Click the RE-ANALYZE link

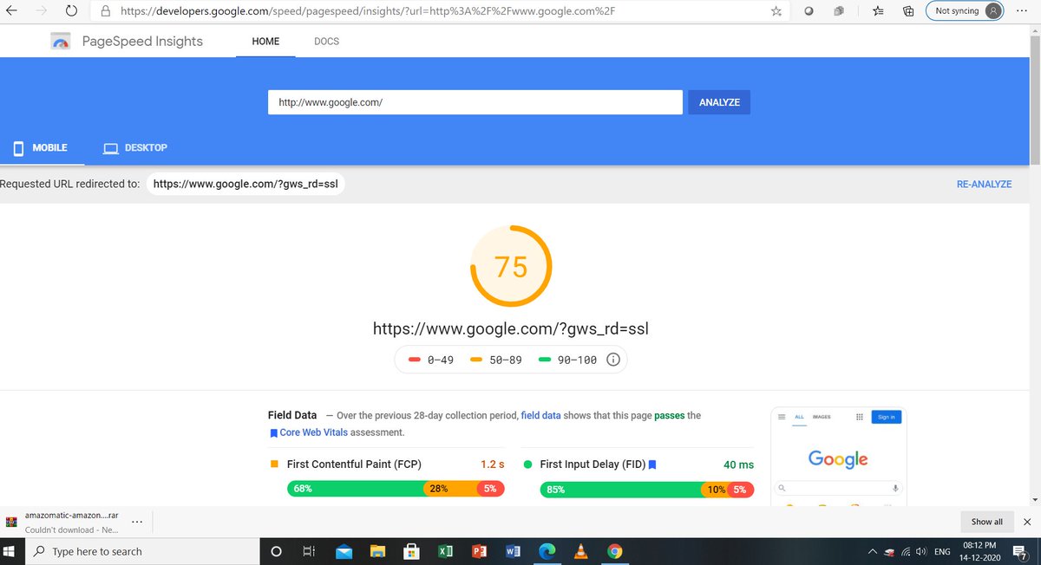984,185
